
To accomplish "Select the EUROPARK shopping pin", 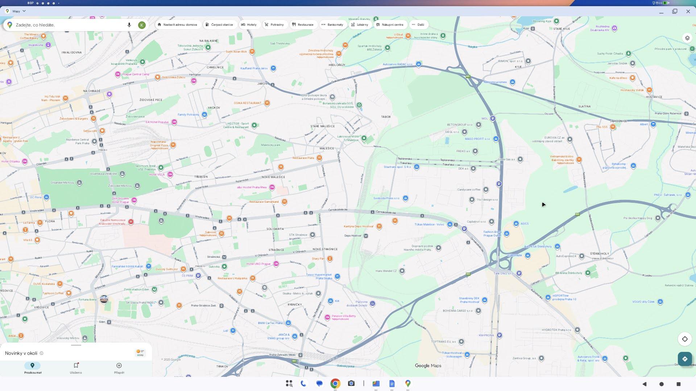I will click(528, 255).
